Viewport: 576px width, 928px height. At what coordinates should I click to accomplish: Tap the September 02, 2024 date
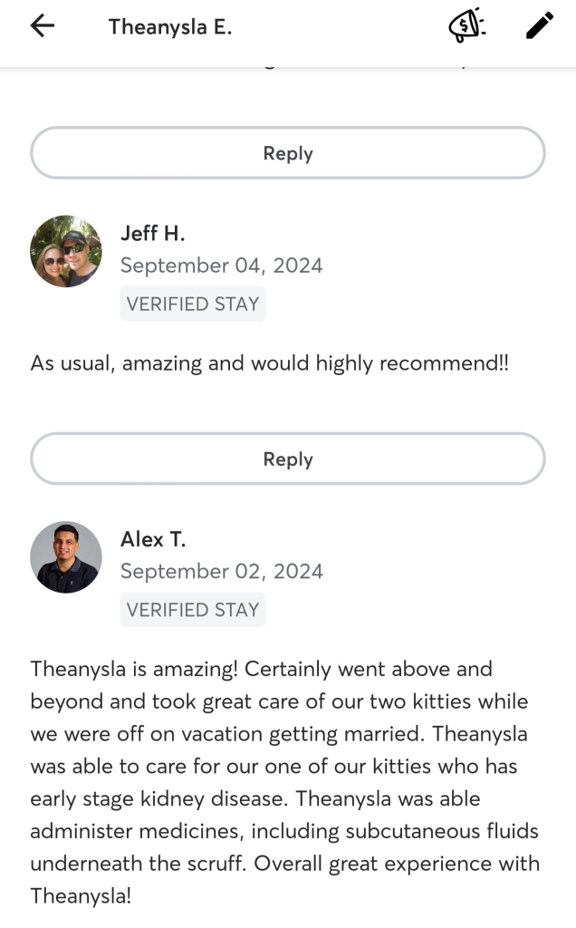[x=221, y=572]
